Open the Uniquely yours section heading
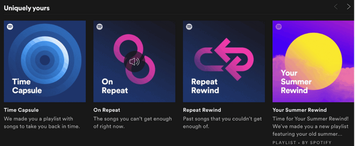 27,8
